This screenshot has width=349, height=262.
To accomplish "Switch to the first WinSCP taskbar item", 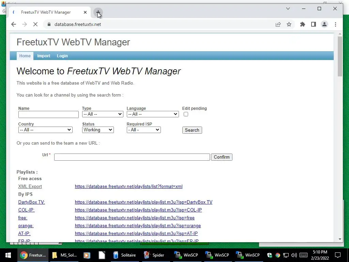I will click(186, 255).
